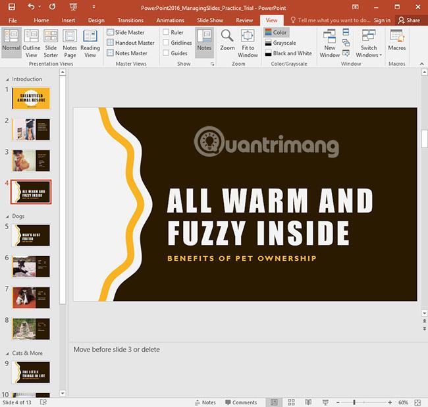Click Sign in

382,20
